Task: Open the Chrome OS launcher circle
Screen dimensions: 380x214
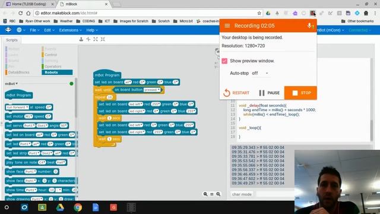Action: (7, 207)
